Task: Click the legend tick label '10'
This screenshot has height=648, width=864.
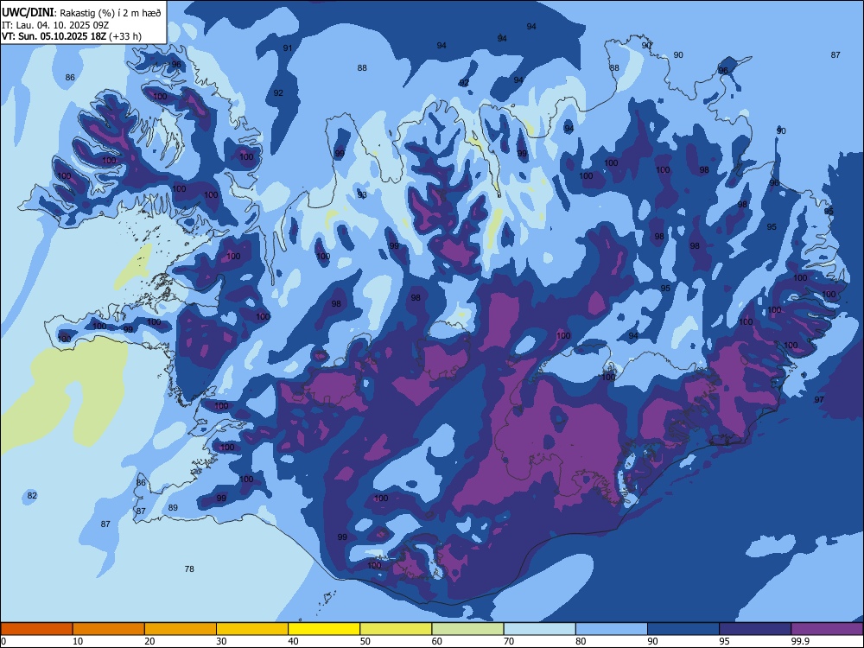Action: coord(78,641)
